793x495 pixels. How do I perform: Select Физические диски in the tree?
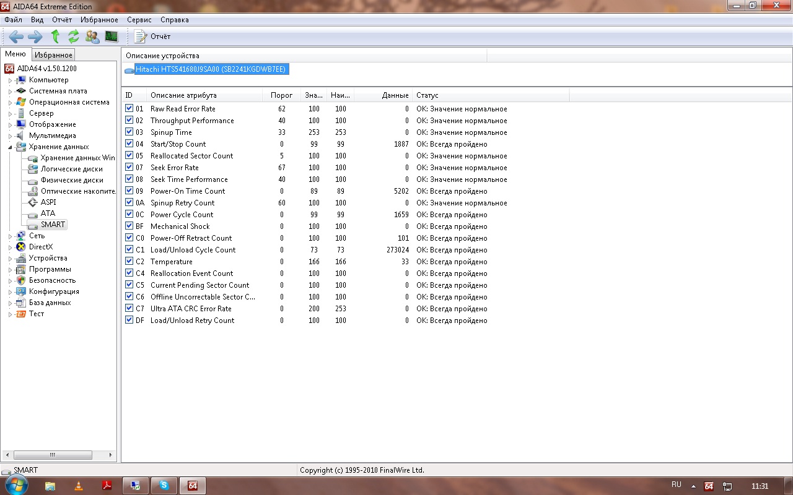click(72, 180)
